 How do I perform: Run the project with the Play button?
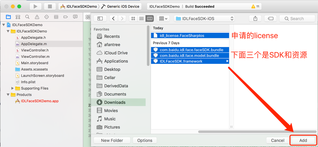point(36,6)
